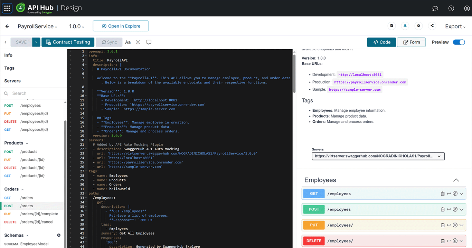The image size is (472, 248).
Task: Collapse the Employees endpoint section
Action: (456, 180)
